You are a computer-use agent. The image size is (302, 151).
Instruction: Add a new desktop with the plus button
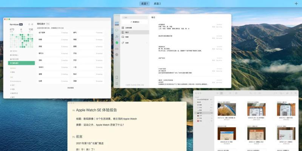tap(296, 3)
